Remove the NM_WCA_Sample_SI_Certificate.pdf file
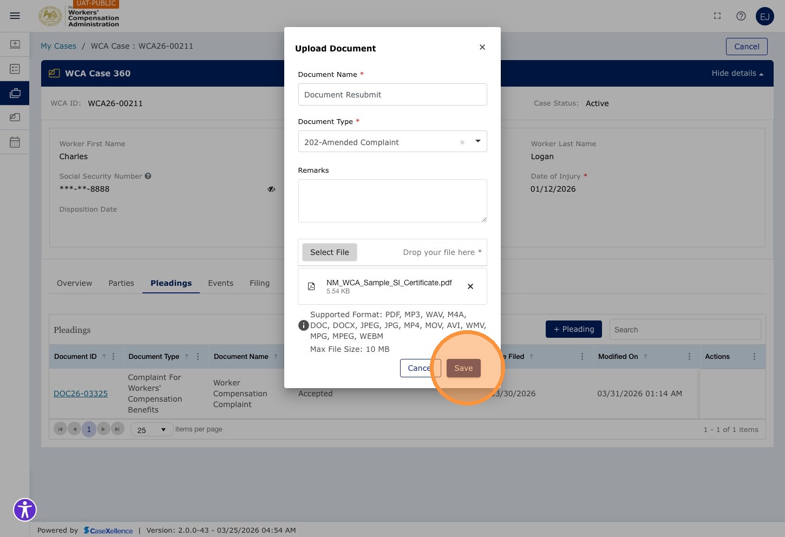Screen dimensions: 785x537 point(470,286)
